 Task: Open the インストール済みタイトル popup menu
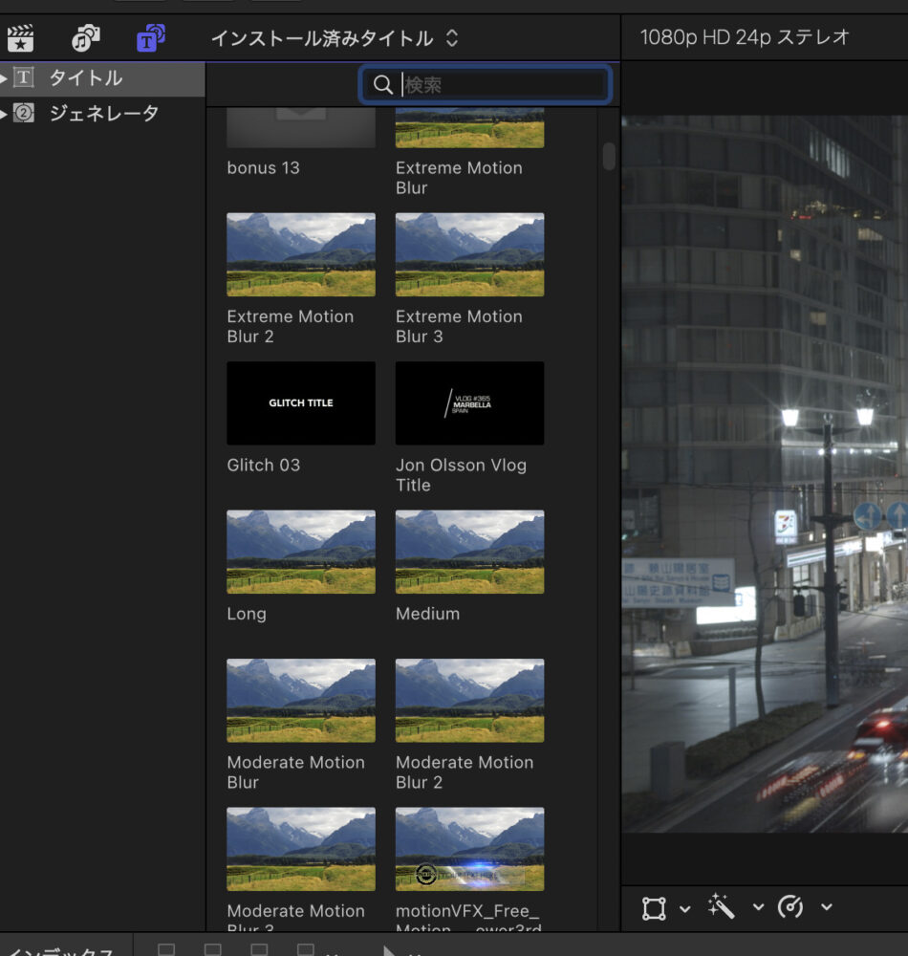[335, 38]
